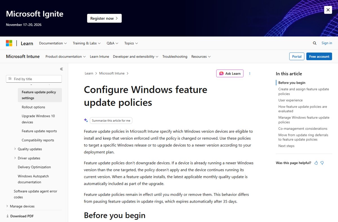Select Feature update policy settings item

40,95
